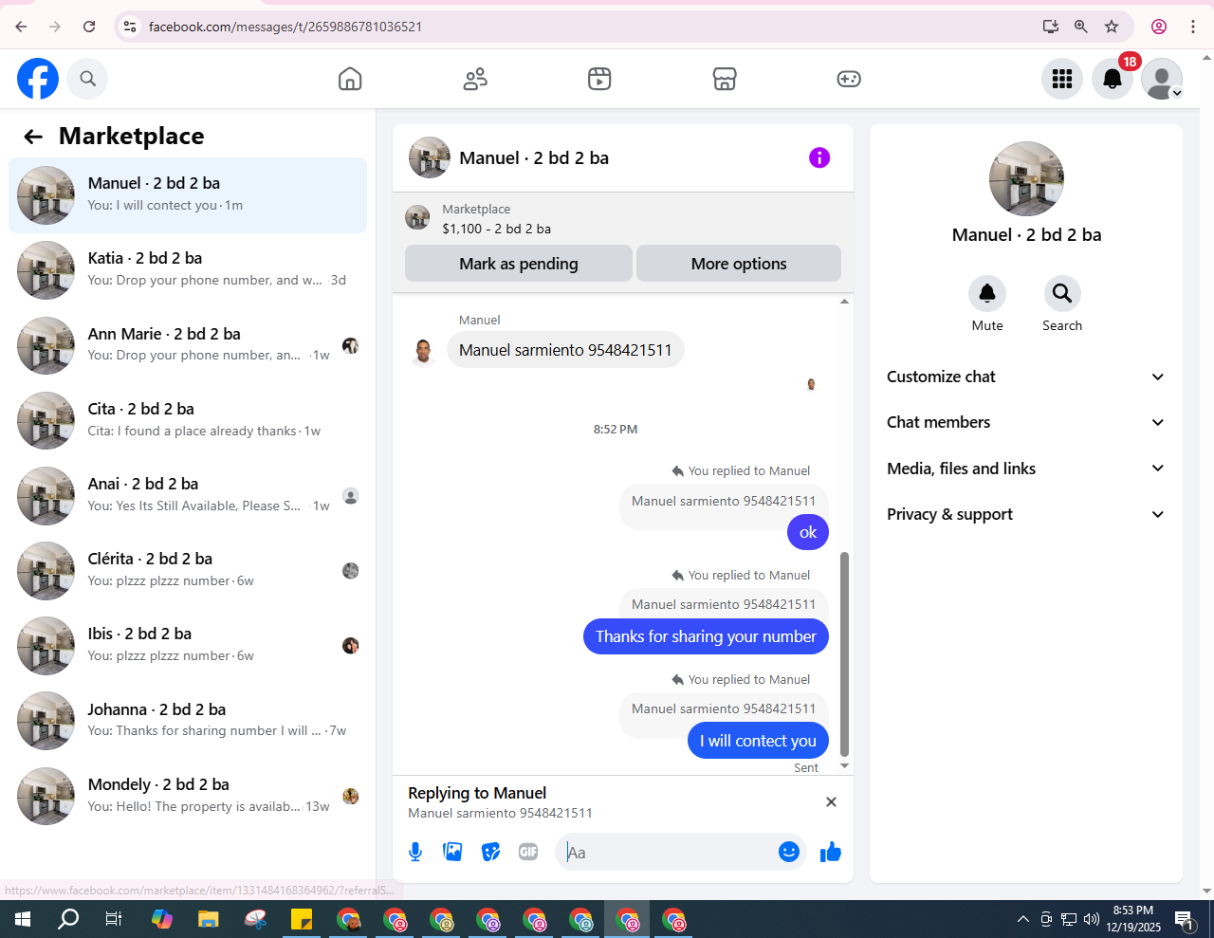Click the 'Thanks for sharing your number' message
The image size is (1214, 938).
706,636
